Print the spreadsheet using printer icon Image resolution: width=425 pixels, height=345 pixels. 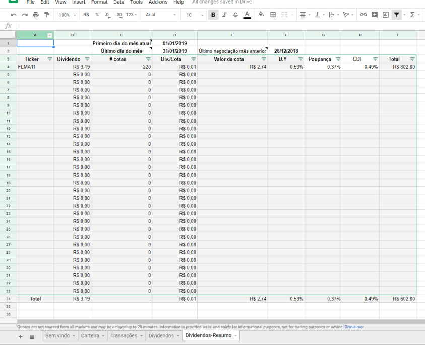36,15
